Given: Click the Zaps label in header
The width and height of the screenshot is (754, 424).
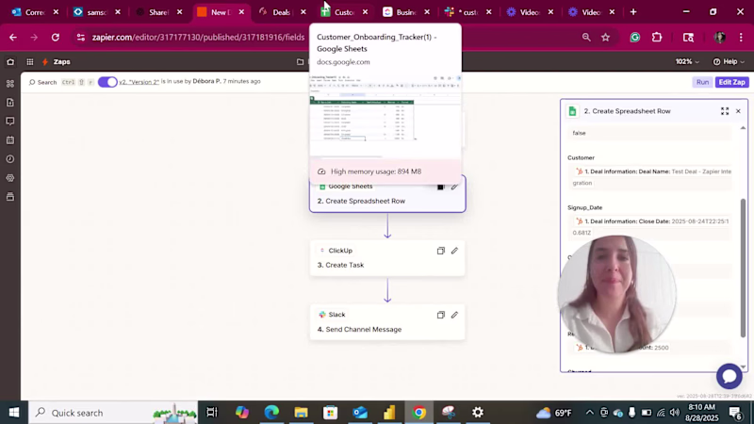Looking at the screenshot, I should pyautogui.click(x=61, y=62).
